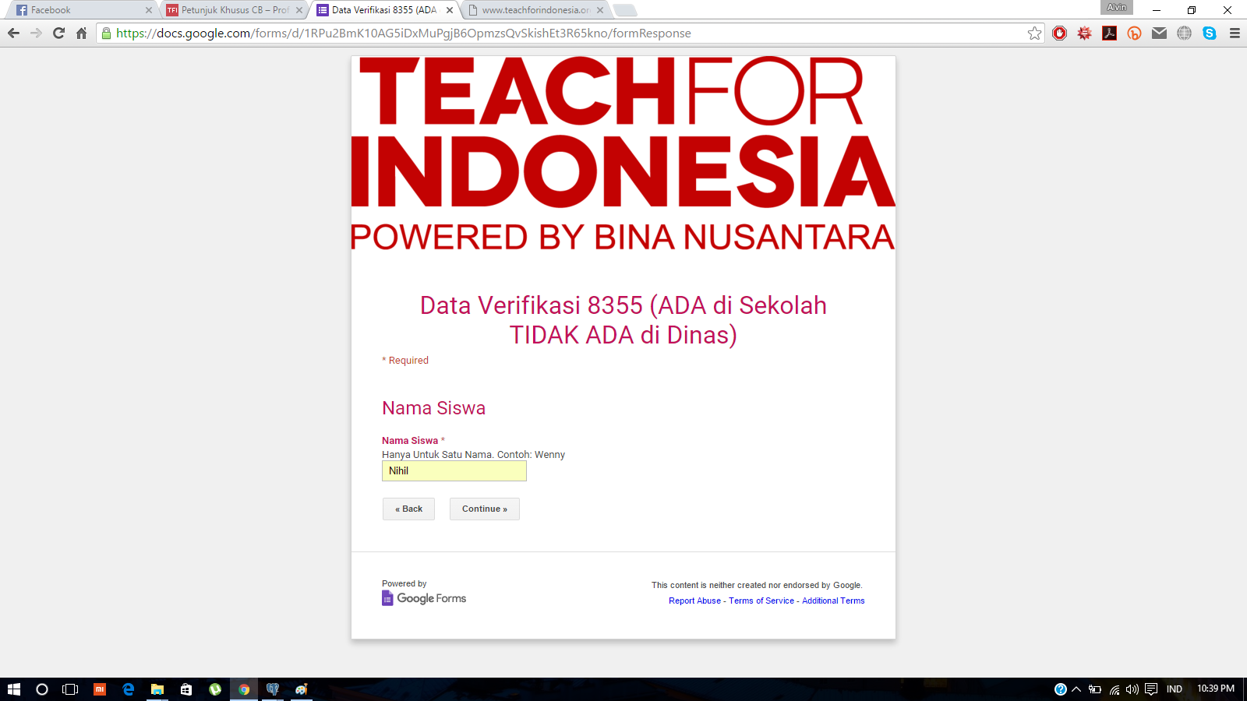The height and width of the screenshot is (701, 1247).
Task: Open the Bitly extension icon
Action: (1134, 33)
